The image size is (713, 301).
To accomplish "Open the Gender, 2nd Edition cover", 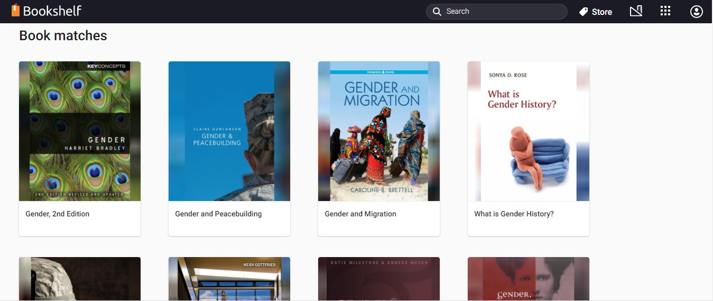I will point(80,131).
